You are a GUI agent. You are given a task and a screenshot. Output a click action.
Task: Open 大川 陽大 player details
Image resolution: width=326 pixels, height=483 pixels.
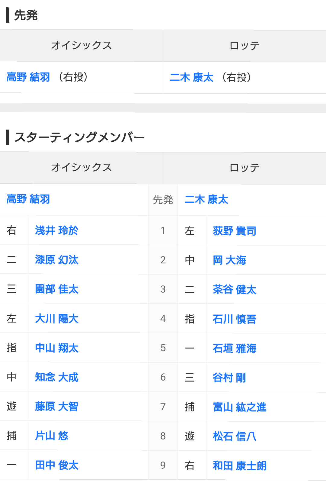pos(56,318)
